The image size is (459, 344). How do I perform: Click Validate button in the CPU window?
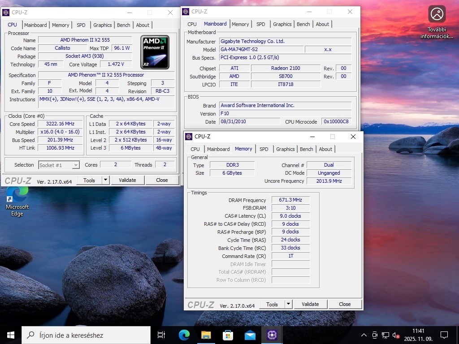coord(127,180)
